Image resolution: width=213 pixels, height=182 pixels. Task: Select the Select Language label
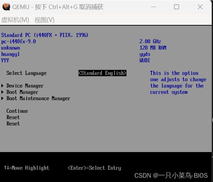click(26, 73)
